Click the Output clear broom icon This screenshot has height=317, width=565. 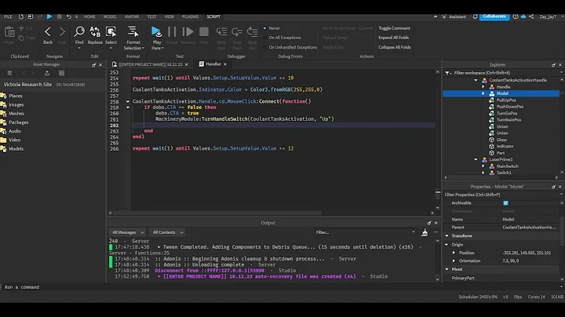click(425, 232)
